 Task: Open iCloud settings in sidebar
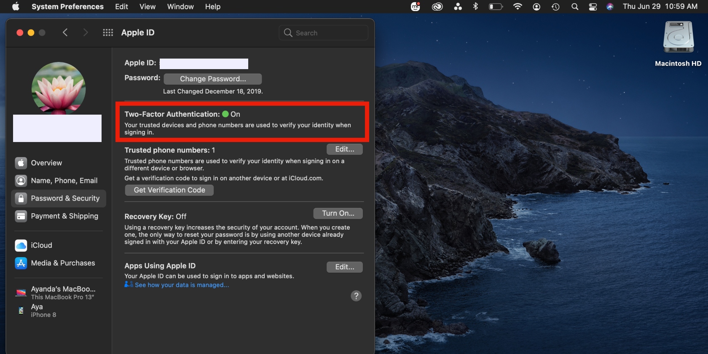[59, 245]
